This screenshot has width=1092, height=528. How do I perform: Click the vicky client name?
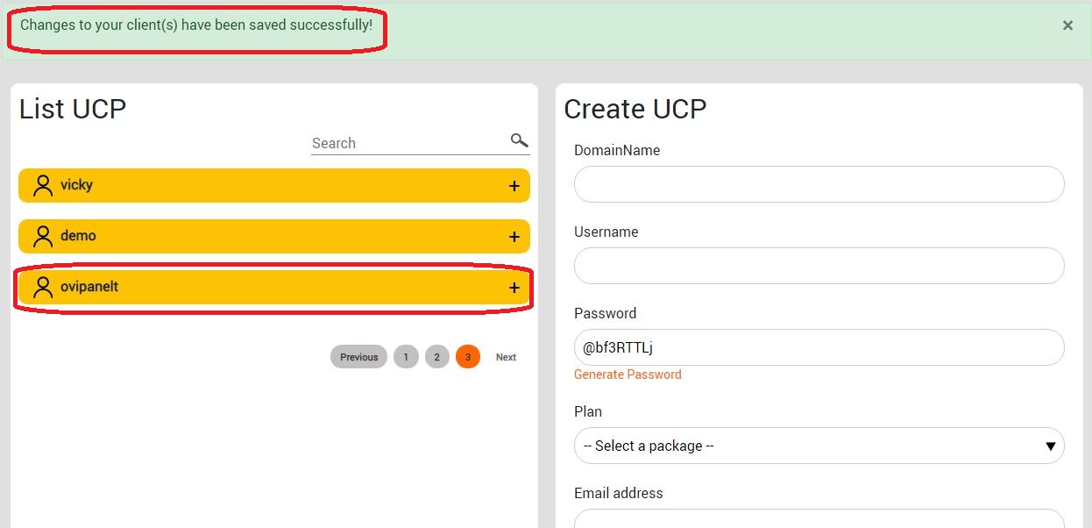[x=76, y=185]
